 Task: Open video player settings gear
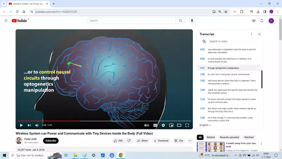click(x=163, y=125)
